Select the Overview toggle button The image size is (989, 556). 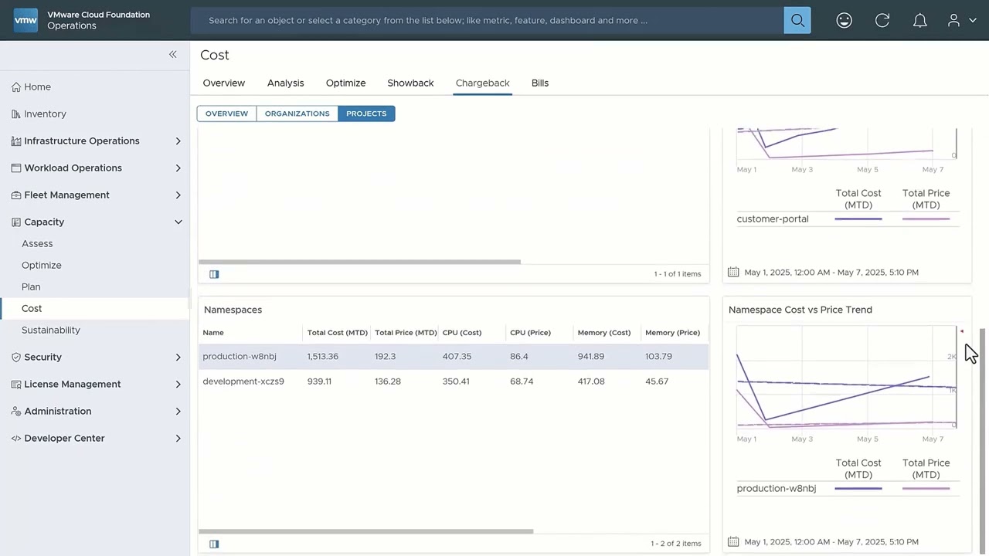[226, 114]
